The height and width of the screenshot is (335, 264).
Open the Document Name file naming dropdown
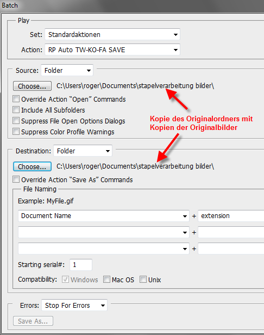click(104, 216)
